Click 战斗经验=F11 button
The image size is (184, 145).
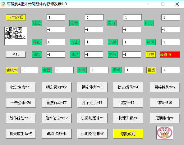pos(21,118)
